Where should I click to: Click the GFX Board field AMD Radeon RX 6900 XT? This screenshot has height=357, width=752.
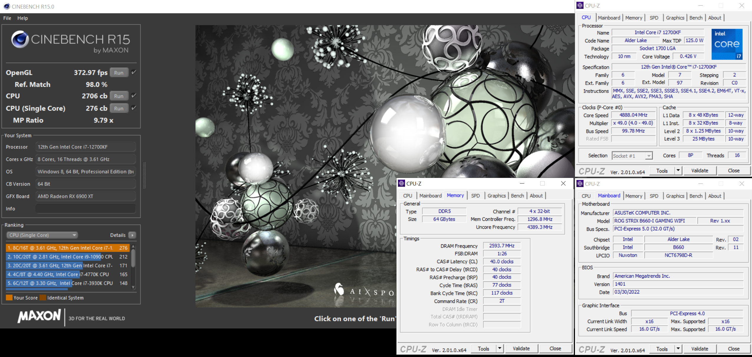(85, 196)
